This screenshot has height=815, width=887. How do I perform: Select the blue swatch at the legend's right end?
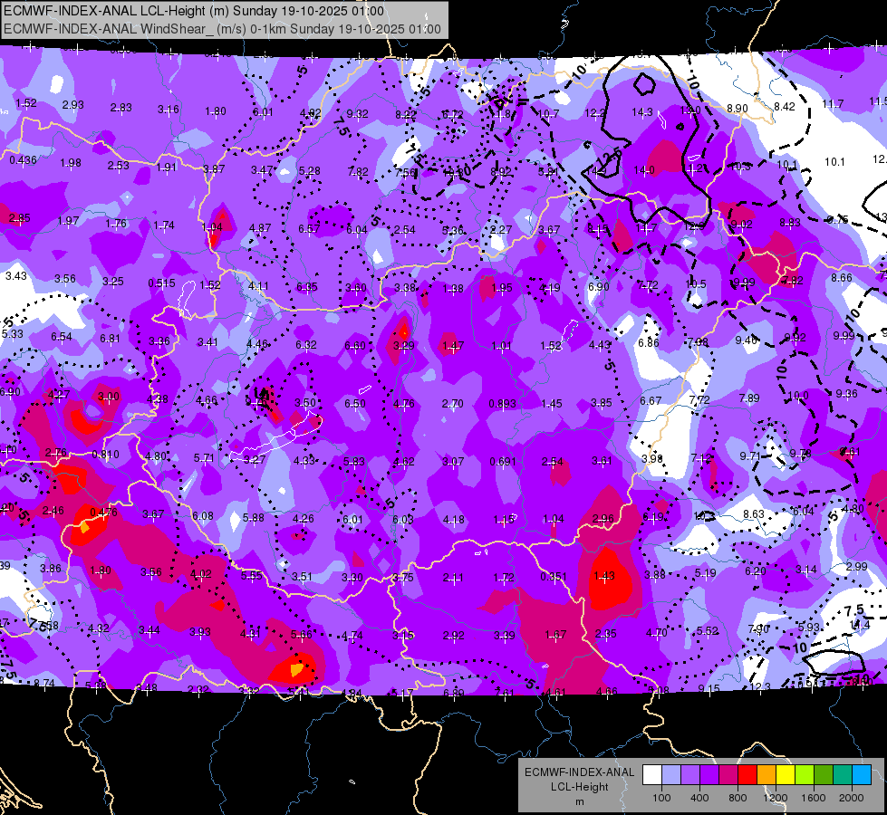click(862, 774)
